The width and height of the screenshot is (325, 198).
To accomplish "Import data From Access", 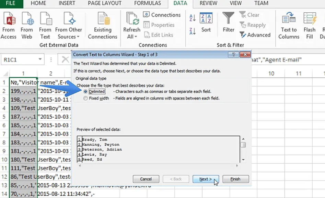I will click(9, 25).
